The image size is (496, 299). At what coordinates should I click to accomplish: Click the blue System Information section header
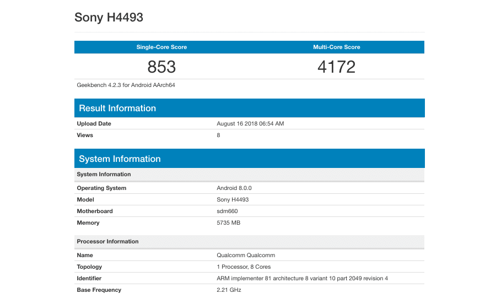point(249,159)
